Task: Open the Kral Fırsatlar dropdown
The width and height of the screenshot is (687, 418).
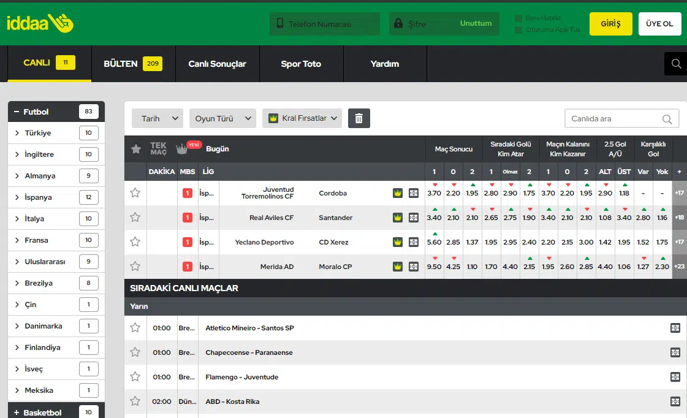Action: coord(302,118)
